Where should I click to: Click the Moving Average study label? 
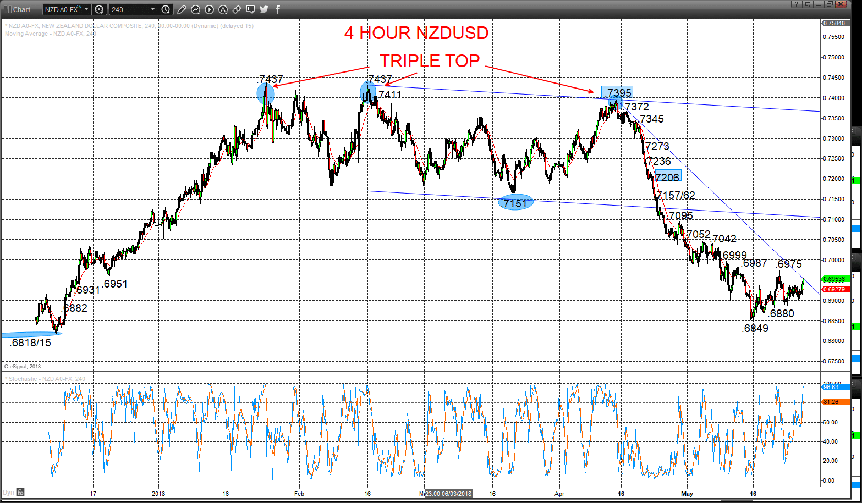51,34
